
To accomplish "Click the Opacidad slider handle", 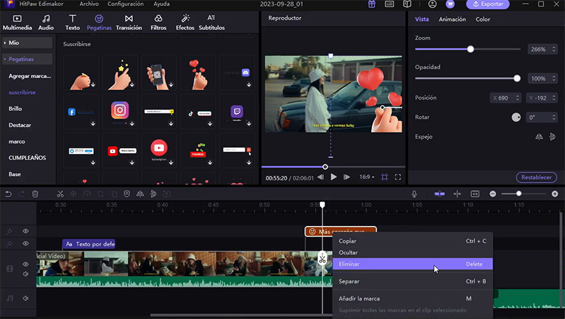I will click(x=517, y=79).
